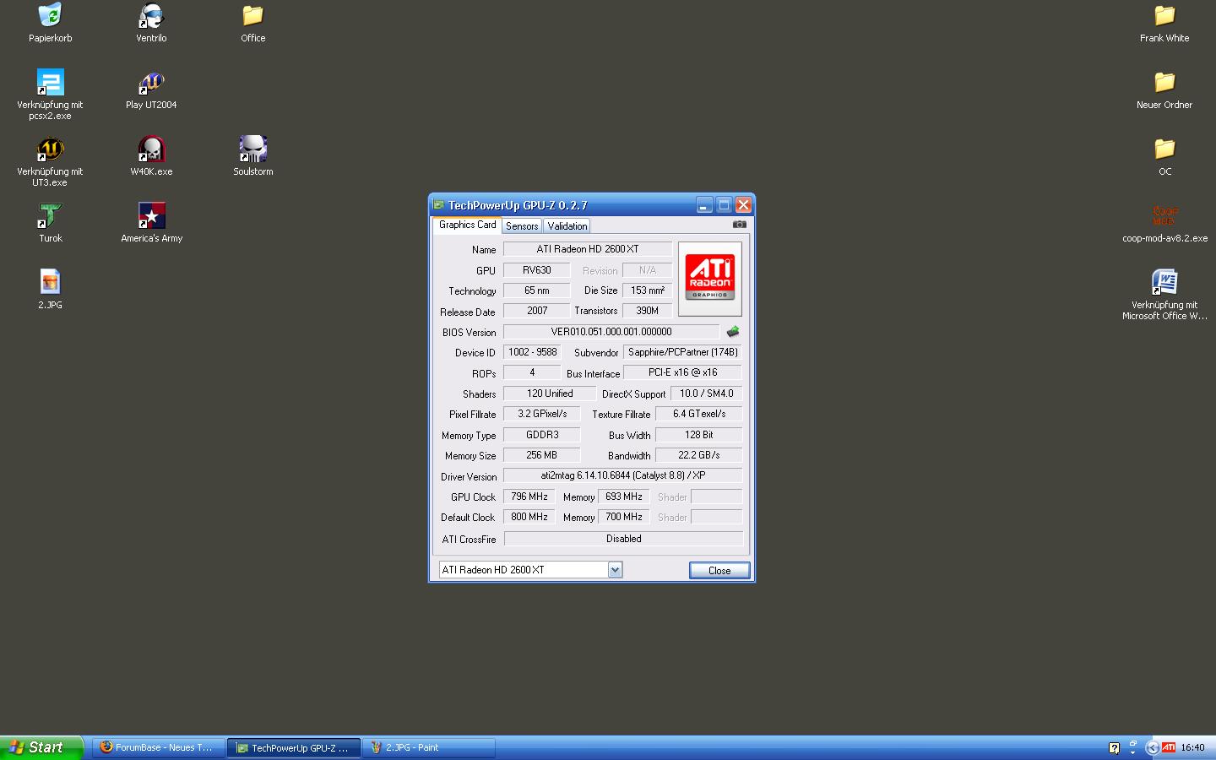Click the Subvendor value Sapphire/PCPartner
Image resolution: width=1216 pixels, height=760 pixels.
[x=682, y=352]
